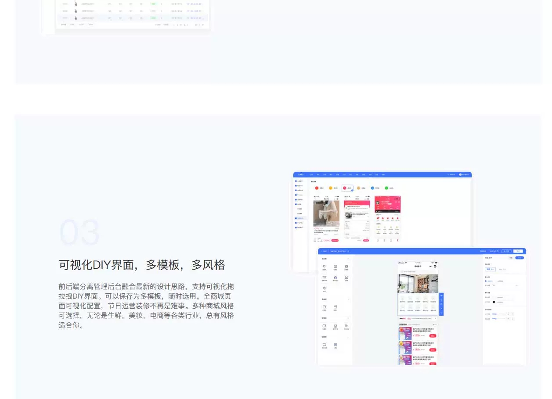This screenshot has height=399, width=552.
Task: Choose the blue theme color circle
Action: (x=372, y=188)
